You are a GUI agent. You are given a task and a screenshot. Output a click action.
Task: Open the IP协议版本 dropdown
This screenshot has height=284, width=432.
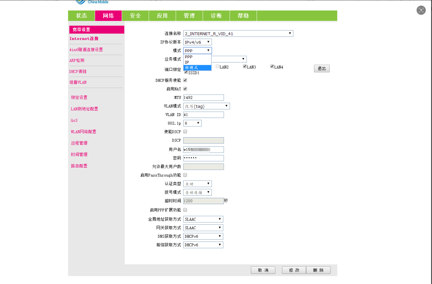(197, 42)
